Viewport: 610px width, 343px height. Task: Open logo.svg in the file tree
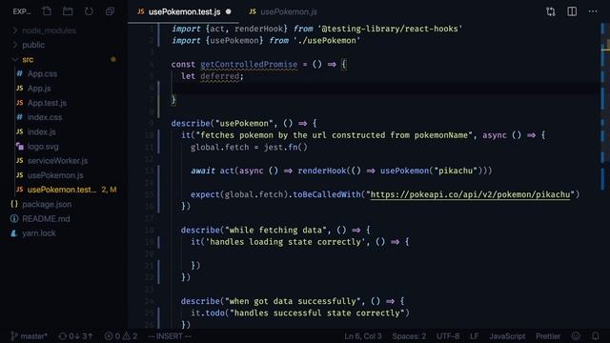coord(43,147)
